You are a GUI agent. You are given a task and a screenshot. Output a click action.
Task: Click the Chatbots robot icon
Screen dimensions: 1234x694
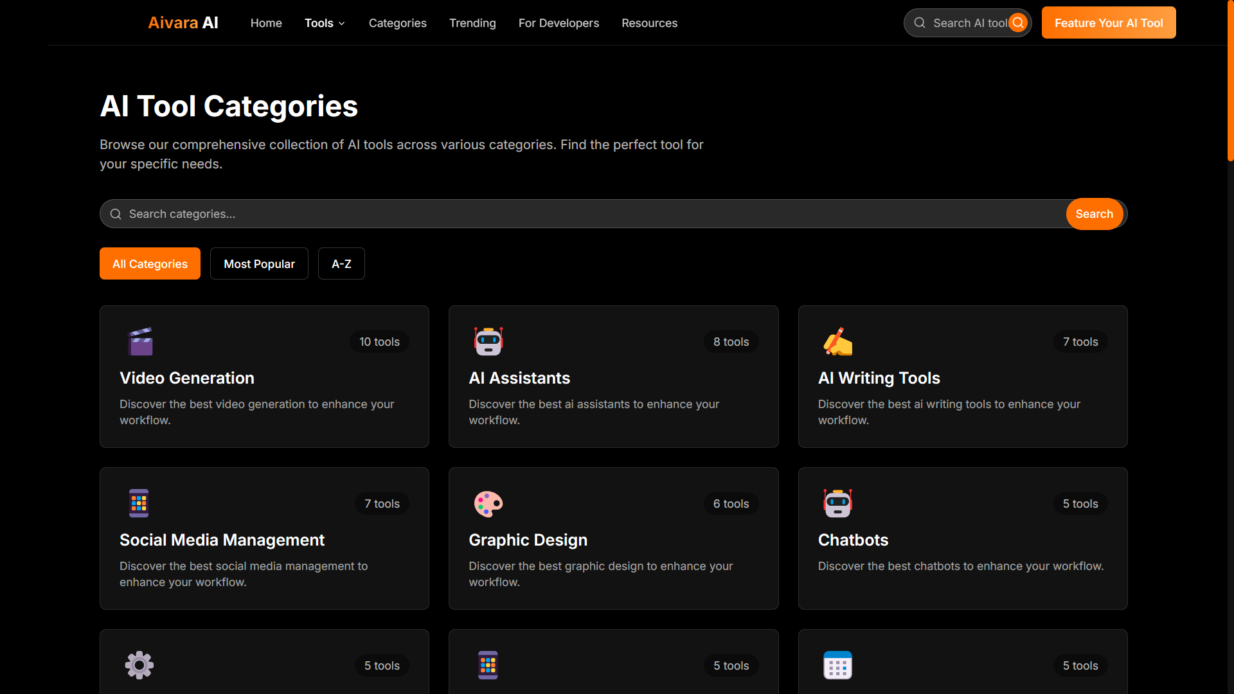pos(837,504)
